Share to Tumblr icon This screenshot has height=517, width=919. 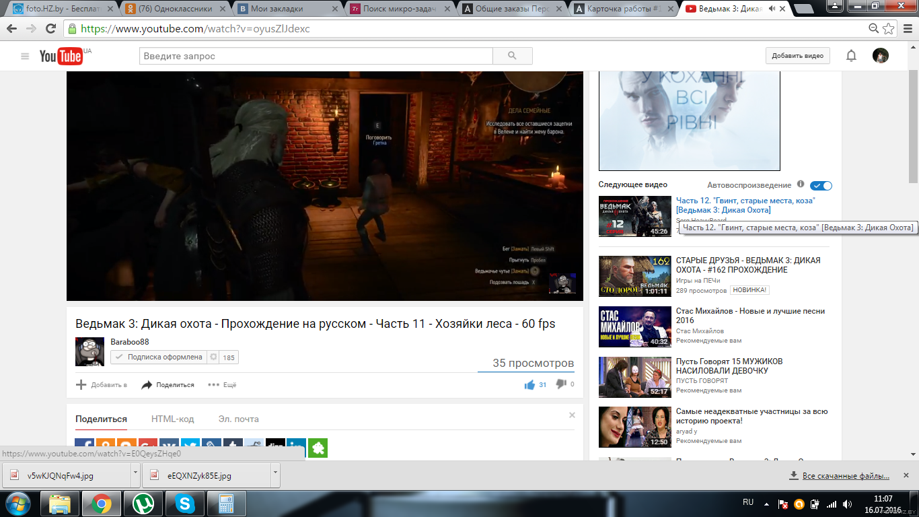(233, 448)
